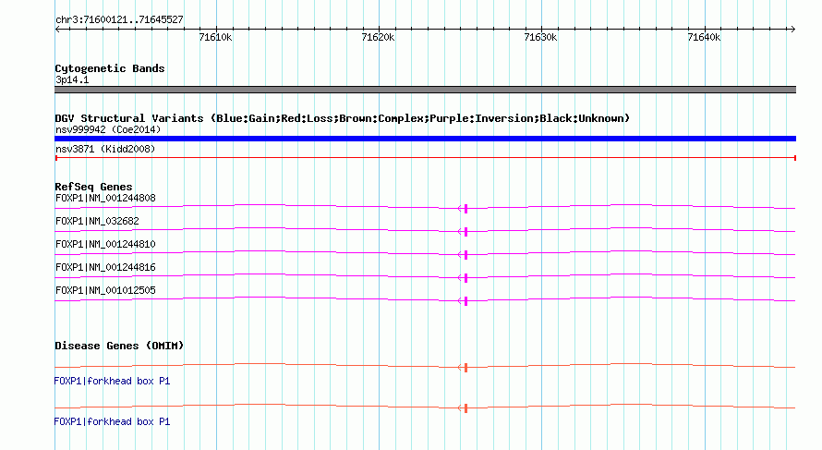Viewport: 822px width, 450px height.
Task: Click the FOXP1|NM_001012505 transcript label
Action: pyautogui.click(x=105, y=290)
